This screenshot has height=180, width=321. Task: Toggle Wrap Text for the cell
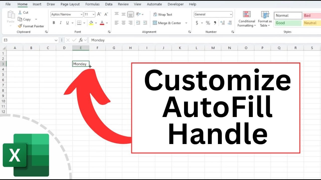(x=163, y=14)
